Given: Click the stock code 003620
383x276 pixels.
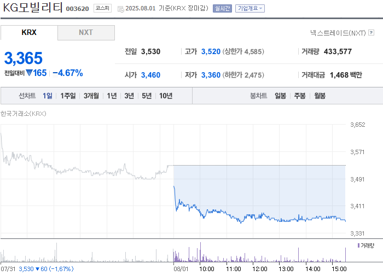Looking at the screenshot, I should 77,9.
